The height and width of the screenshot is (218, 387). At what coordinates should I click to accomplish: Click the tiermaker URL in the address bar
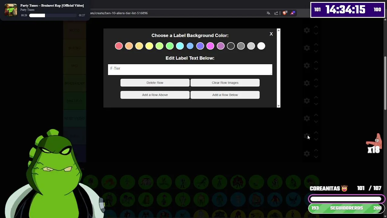coord(119,13)
